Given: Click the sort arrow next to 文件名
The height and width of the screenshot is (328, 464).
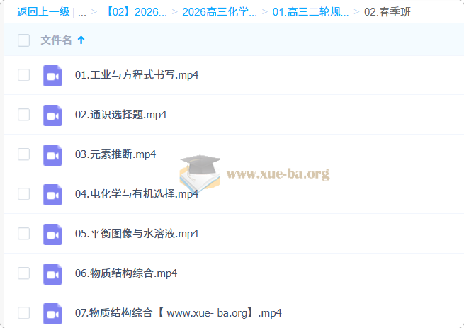Looking at the screenshot, I should [x=81, y=40].
